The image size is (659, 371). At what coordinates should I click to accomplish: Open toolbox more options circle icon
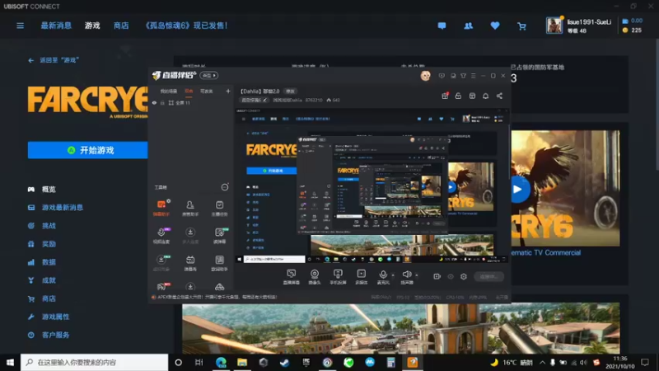tap(225, 187)
